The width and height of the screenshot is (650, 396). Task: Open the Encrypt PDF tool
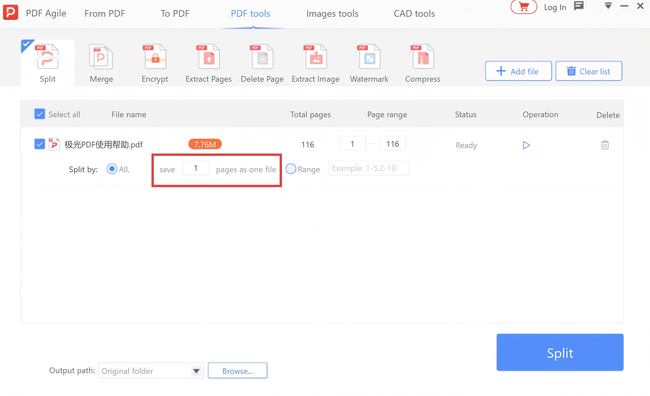click(155, 63)
